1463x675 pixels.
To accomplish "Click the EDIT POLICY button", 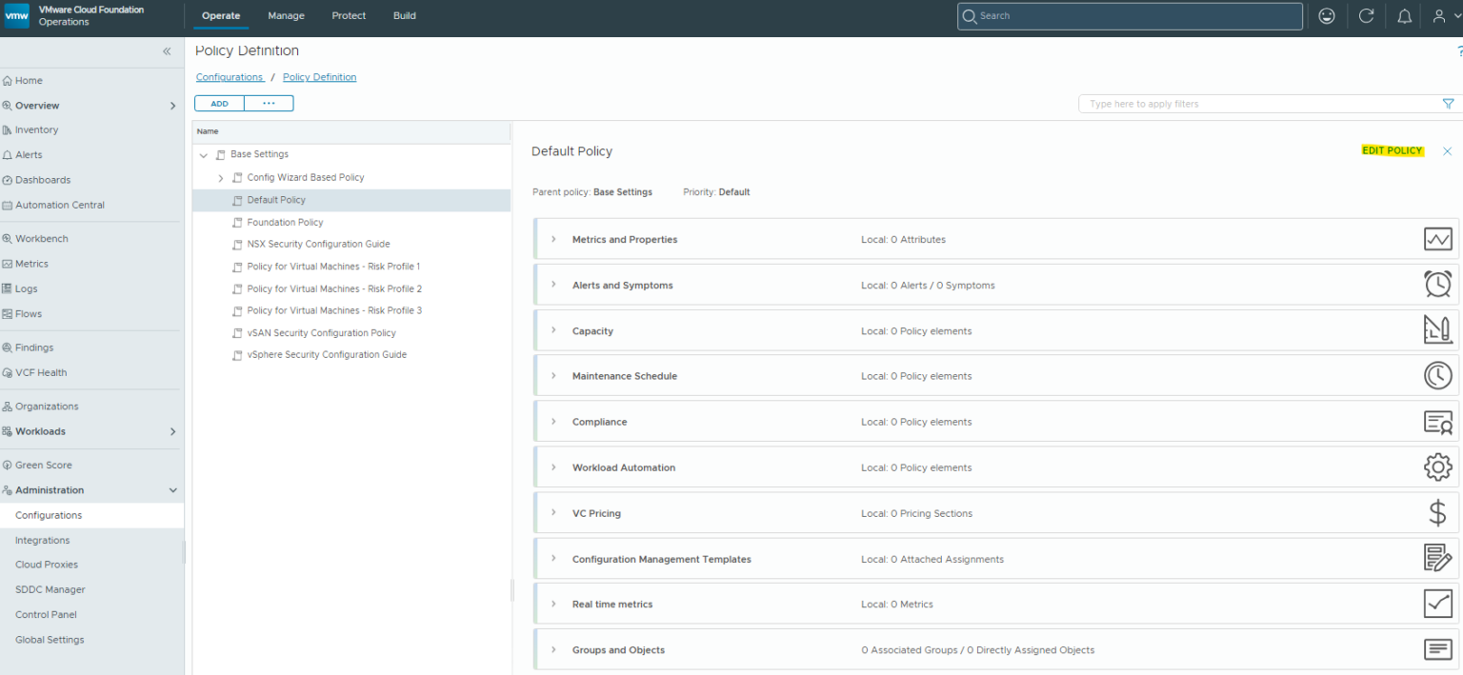I will point(1393,151).
